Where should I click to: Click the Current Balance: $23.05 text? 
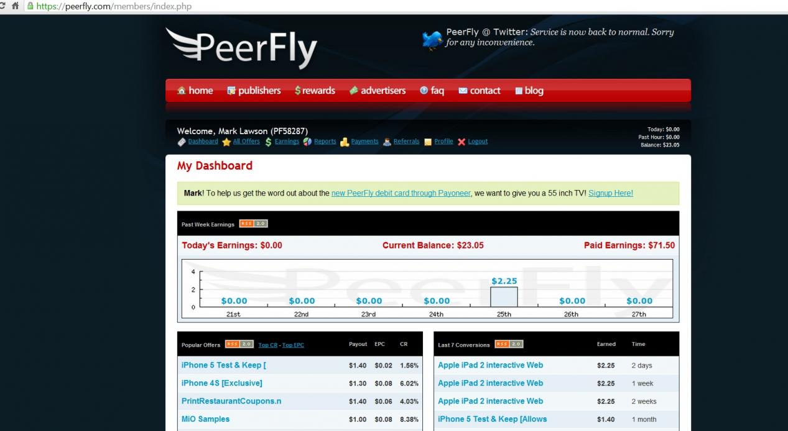[x=433, y=245]
